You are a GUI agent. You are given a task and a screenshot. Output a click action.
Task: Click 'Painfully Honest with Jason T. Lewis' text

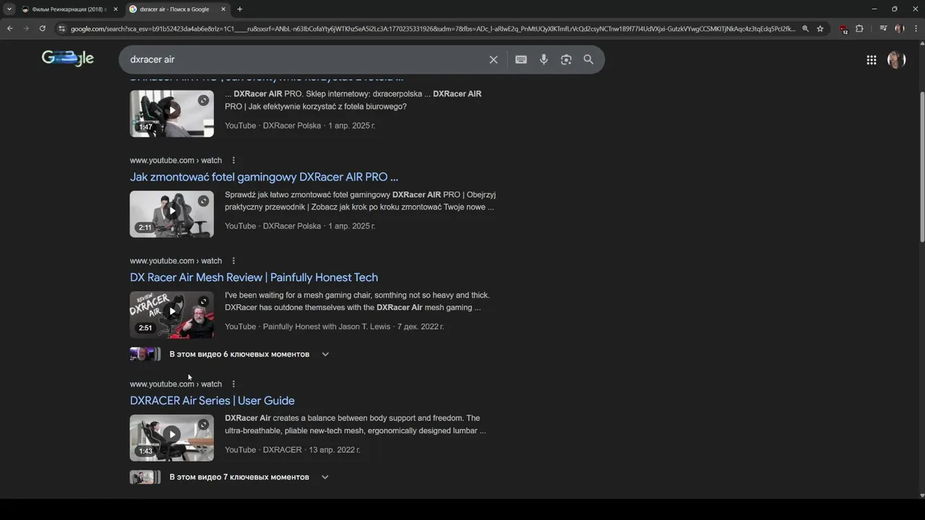click(327, 326)
